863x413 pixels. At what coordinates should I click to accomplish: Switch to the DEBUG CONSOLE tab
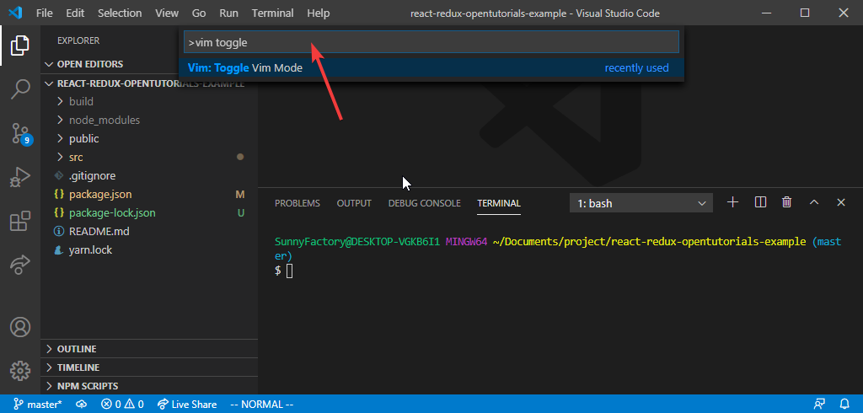(x=425, y=203)
